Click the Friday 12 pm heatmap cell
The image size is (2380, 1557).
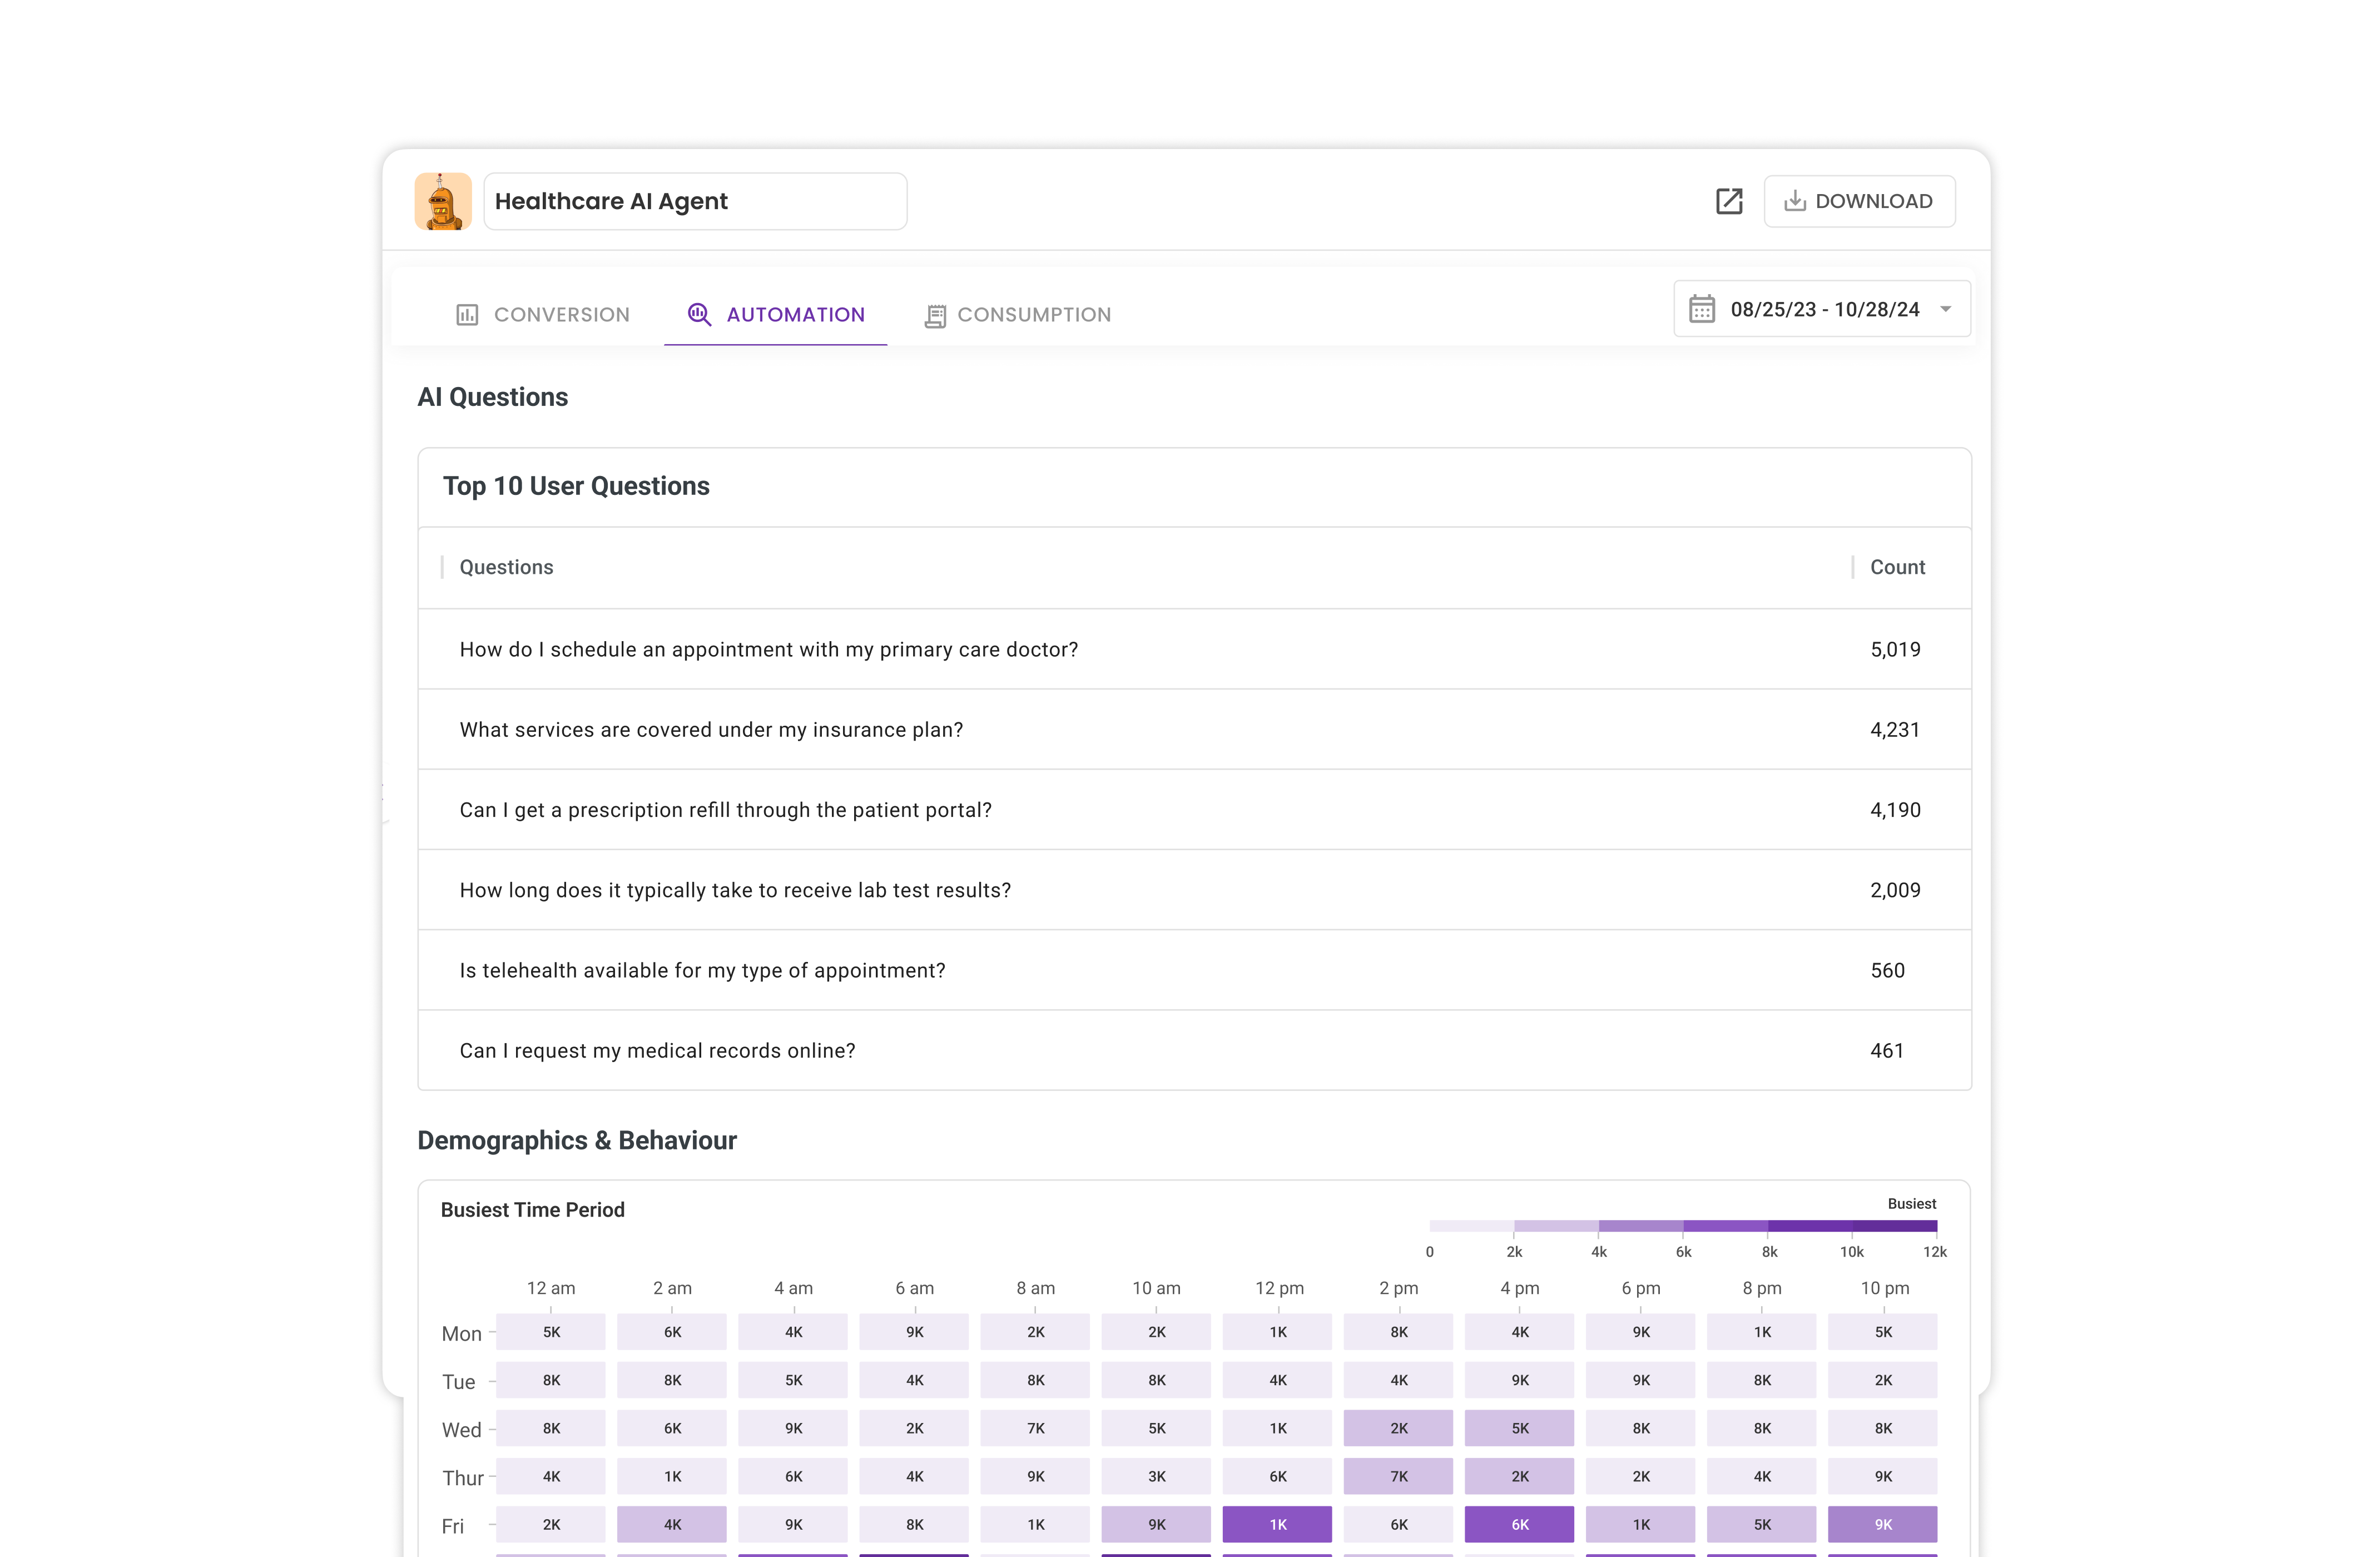pos(1277,1524)
